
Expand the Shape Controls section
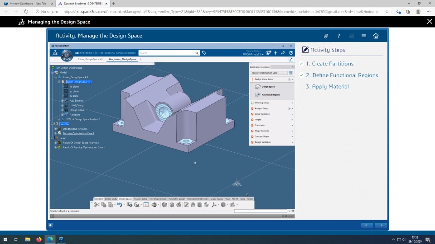(x=292, y=131)
